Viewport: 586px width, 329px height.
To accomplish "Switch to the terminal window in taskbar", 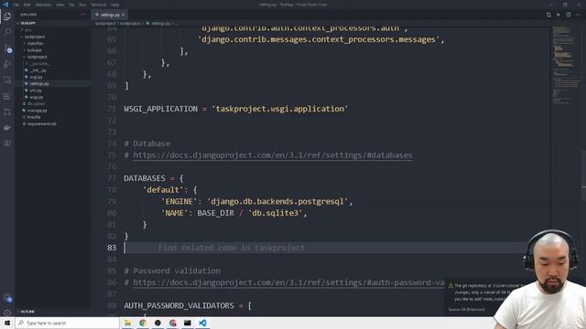I will coord(187,323).
